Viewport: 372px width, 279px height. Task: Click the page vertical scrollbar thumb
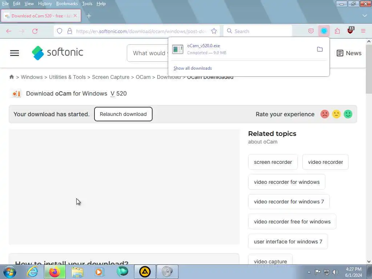pos(369,69)
